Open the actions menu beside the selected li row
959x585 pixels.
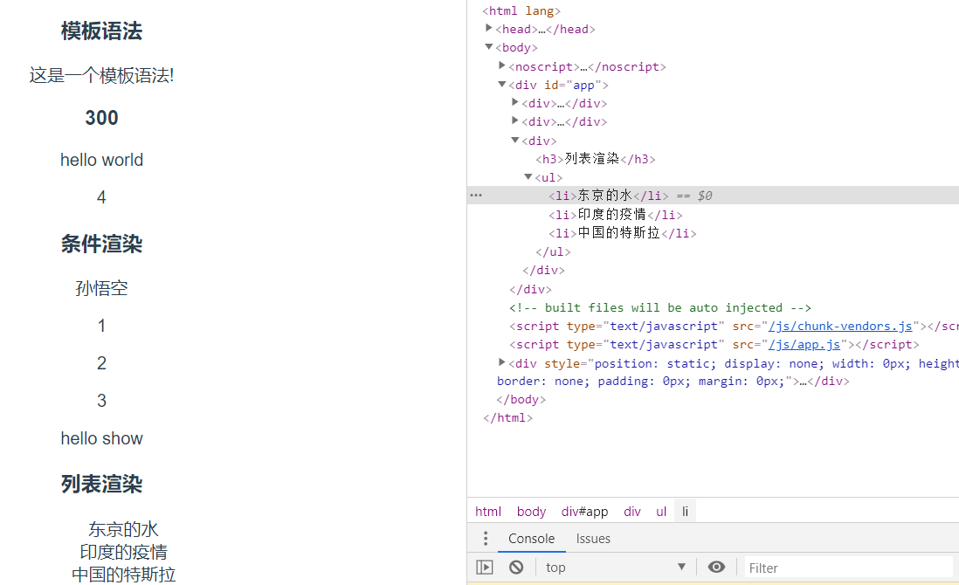476,196
